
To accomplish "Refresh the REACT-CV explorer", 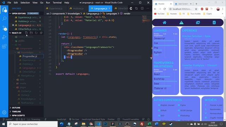I will point(36,33).
